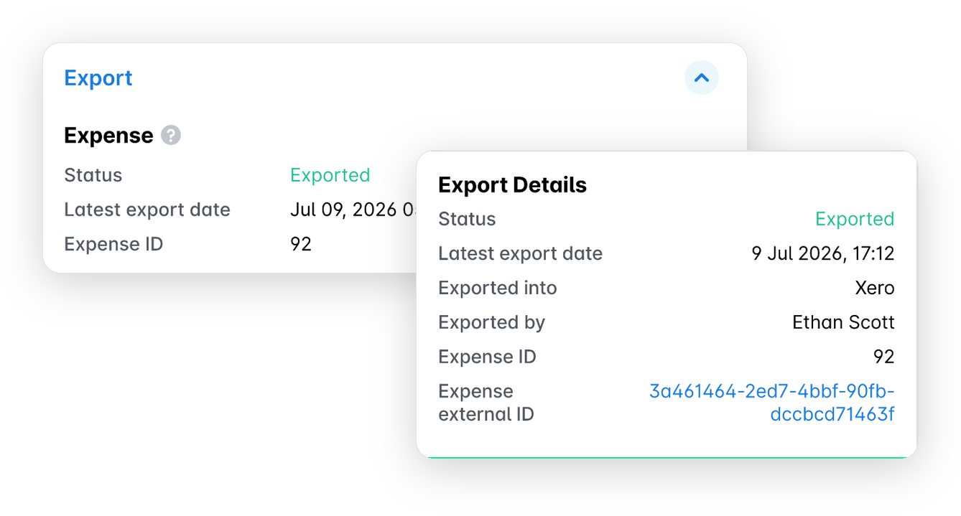Open the Expense external ID link
961x516 pixels.
(x=772, y=403)
